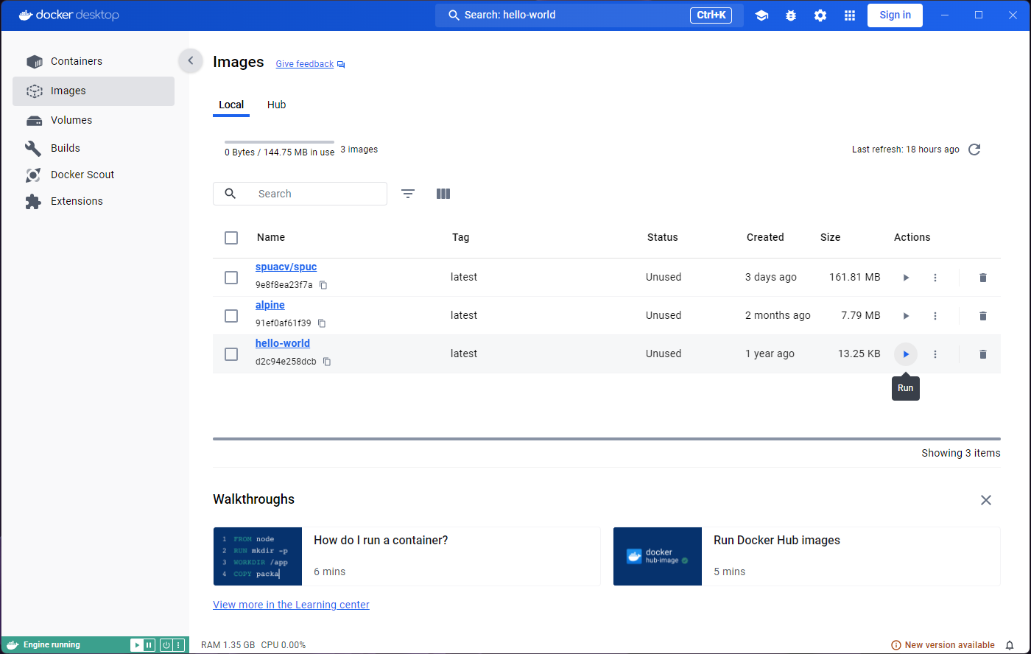This screenshot has height=654, width=1031.
Task: Pause the Docker engine
Action: click(x=149, y=645)
